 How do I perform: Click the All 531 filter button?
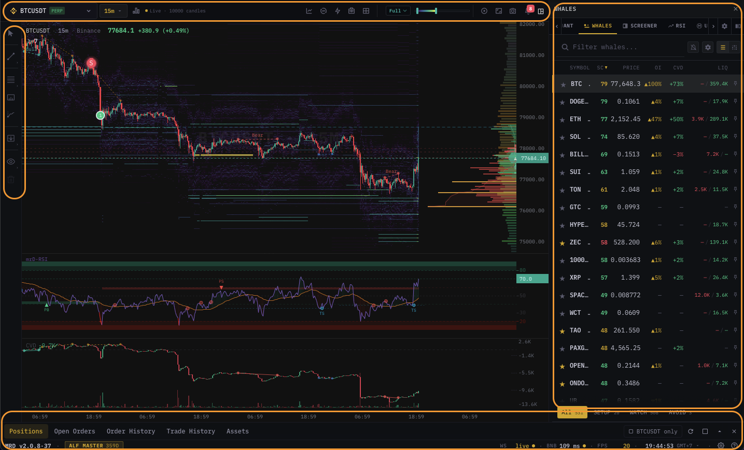coord(572,413)
